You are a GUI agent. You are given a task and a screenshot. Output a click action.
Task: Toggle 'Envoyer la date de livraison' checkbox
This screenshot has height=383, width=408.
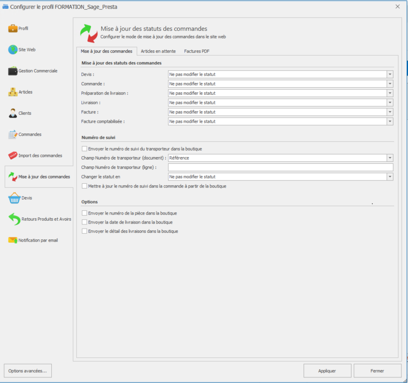tap(84, 222)
